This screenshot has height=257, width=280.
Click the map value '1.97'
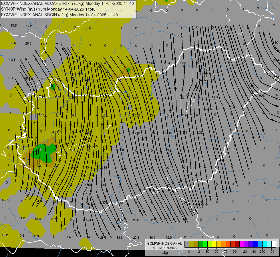pyautogui.click(x=168, y=98)
